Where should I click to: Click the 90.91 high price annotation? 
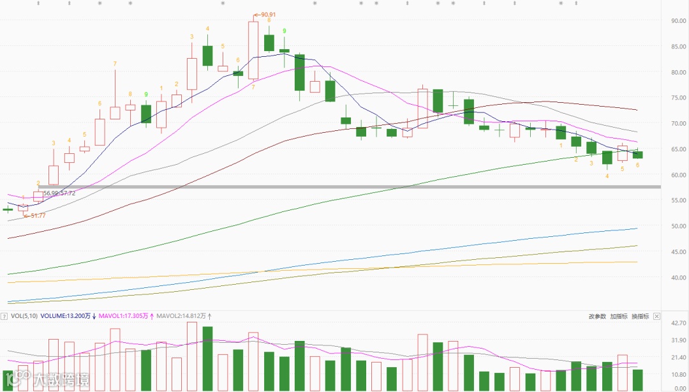click(x=265, y=15)
